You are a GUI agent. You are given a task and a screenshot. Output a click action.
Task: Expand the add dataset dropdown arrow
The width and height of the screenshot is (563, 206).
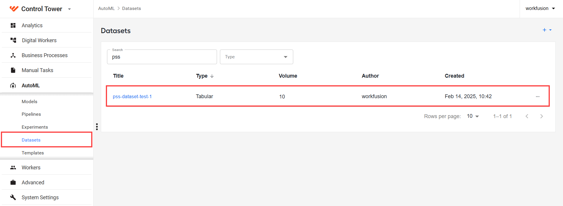[550, 30]
